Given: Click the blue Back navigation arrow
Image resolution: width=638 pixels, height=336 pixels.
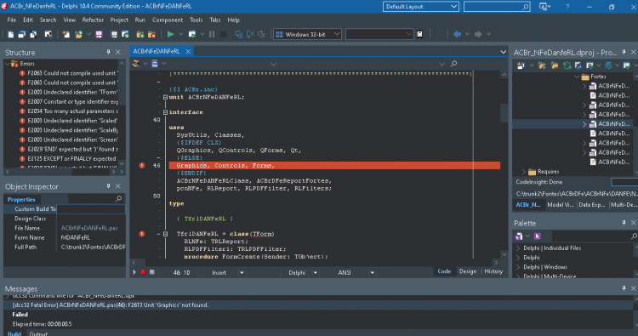Looking at the screenshot, I should (458, 34).
